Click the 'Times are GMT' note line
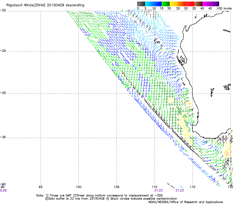 (99, 196)
